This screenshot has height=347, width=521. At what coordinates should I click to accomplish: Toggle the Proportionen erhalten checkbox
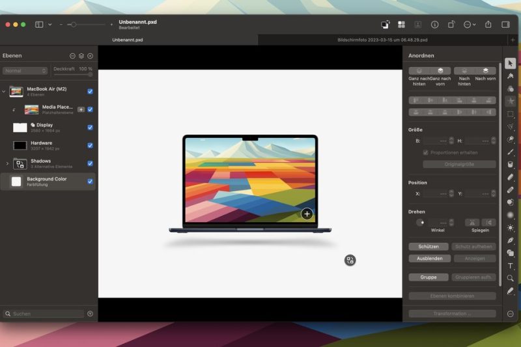tap(425, 152)
